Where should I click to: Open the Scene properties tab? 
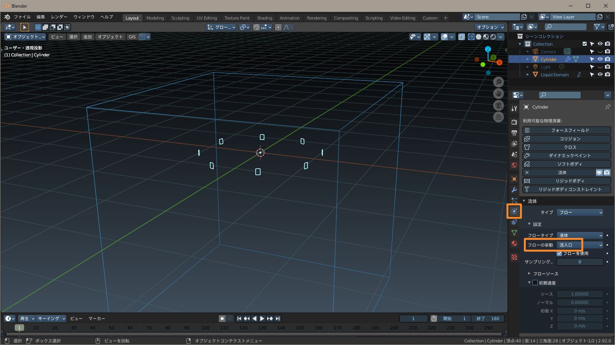tap(514, 154)
